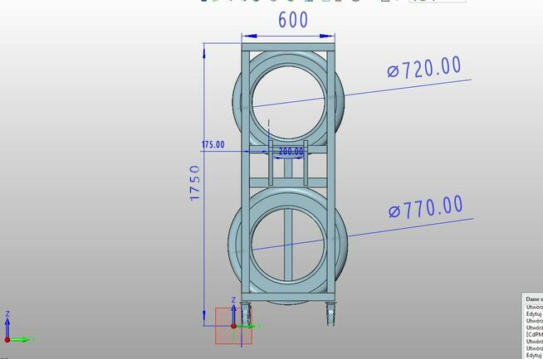This screenshot has height=359, width=543.
Task: Select the first Utwórz entry in list
Action: [x=534, y=306]
